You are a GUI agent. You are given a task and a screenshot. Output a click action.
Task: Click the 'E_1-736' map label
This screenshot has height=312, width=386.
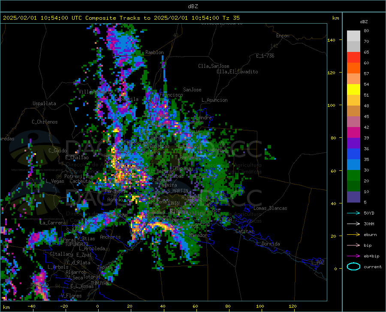(x=265, y=56)
